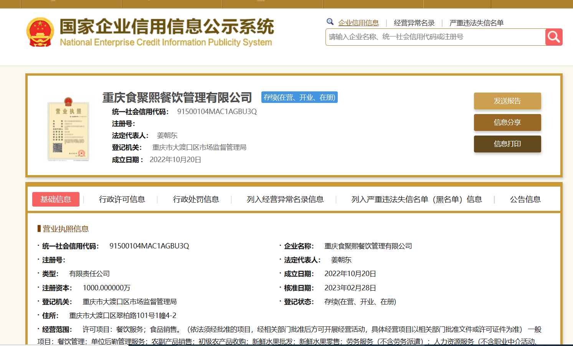Open the 行政处罚信息 tab
The width and height of the screenshot is (573, 346).
196,199
